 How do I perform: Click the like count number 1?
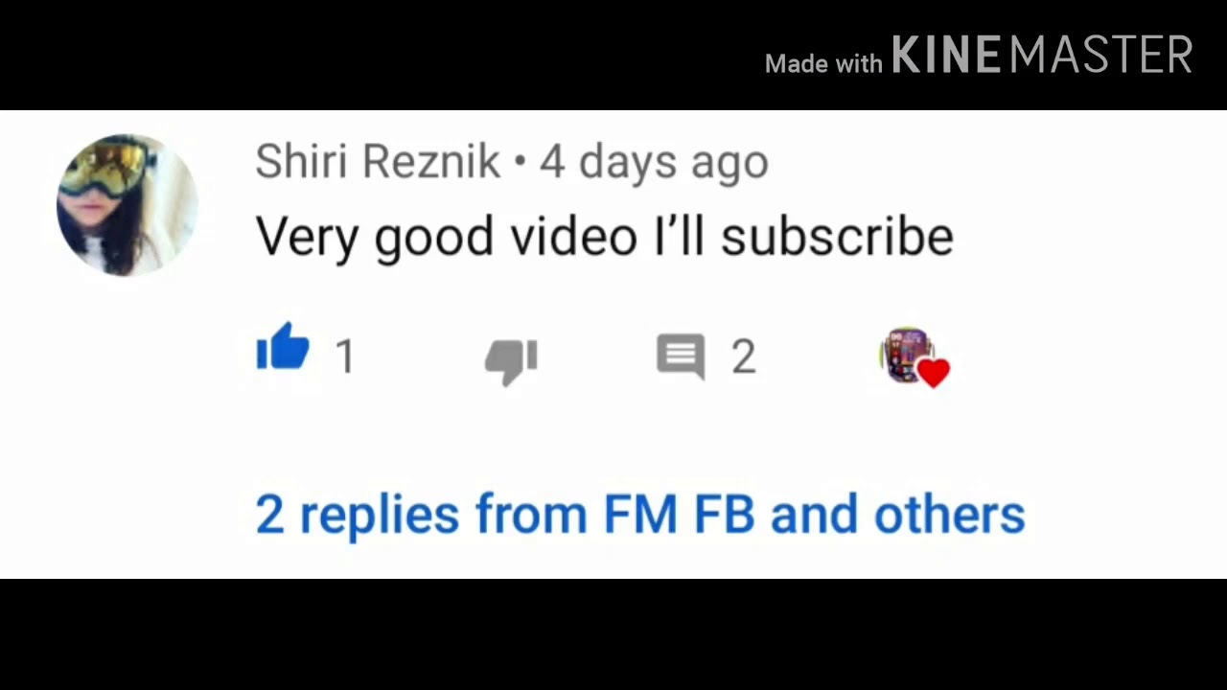pyautogui.click(x=346, y=357)
